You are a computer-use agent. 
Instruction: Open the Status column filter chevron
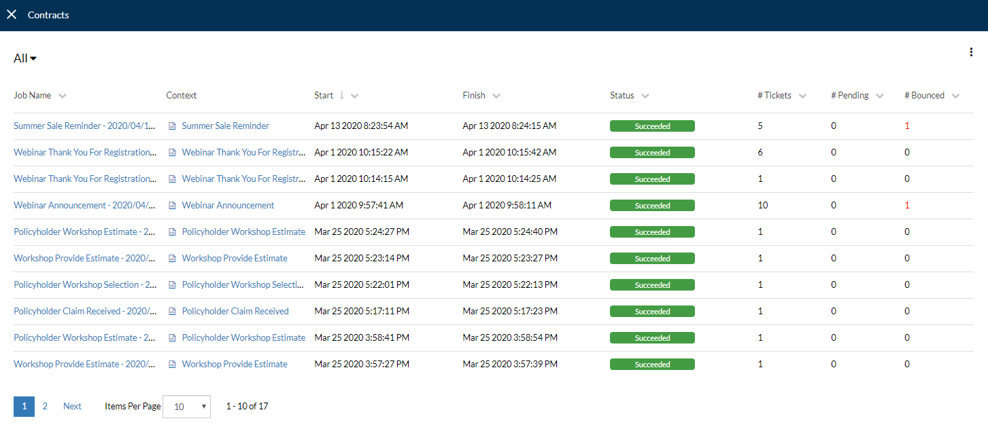[645, 96]
